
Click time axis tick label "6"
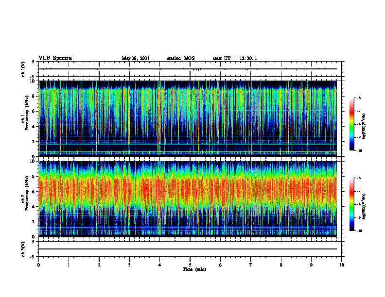click(220, 265)
